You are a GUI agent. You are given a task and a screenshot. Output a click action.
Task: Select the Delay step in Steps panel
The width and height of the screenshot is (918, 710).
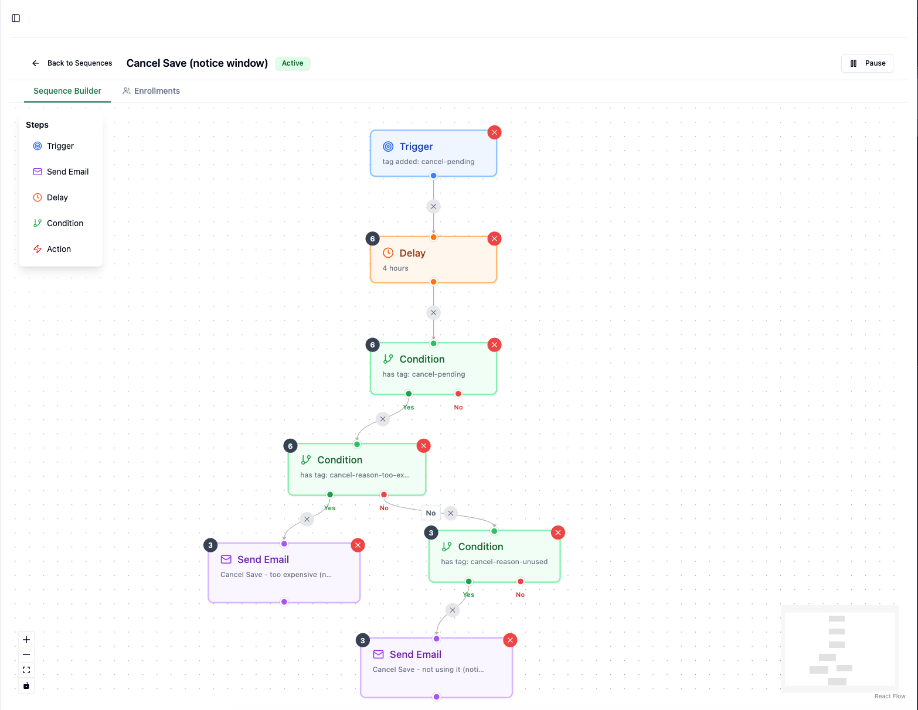click(x=60, y=197)
